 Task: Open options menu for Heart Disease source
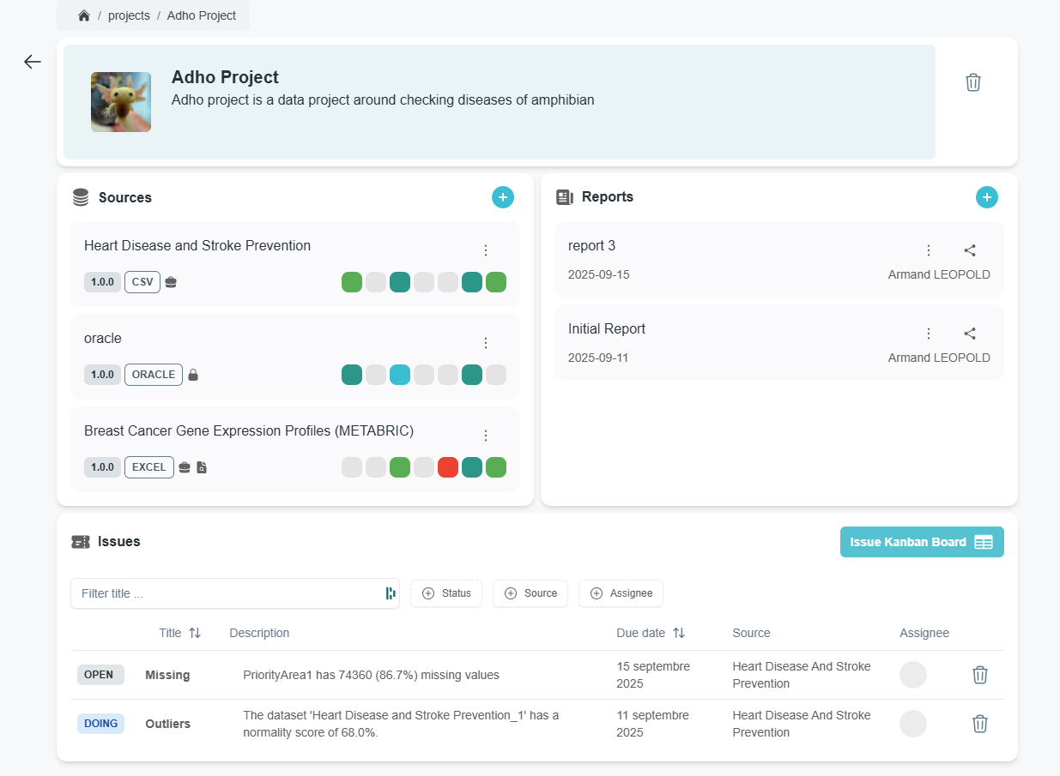pos(486,250)
